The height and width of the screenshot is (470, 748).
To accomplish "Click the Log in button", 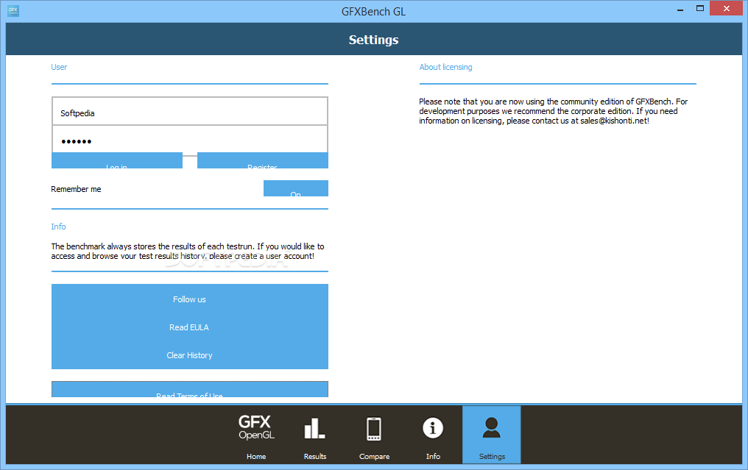I will [117, 160].
